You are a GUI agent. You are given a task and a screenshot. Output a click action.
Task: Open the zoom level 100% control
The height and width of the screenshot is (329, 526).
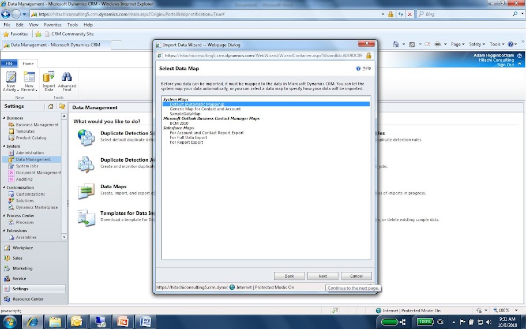coord(506,311)
